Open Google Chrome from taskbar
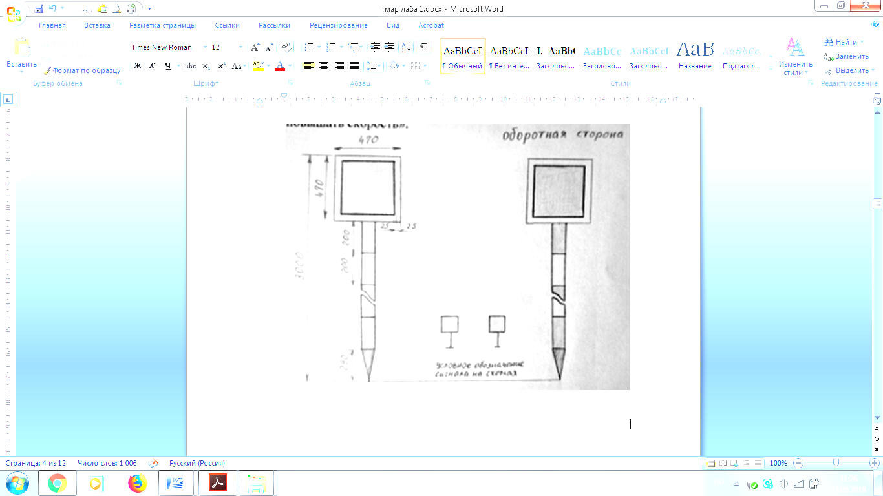The image size is (883, 496). tap(58, 483)
